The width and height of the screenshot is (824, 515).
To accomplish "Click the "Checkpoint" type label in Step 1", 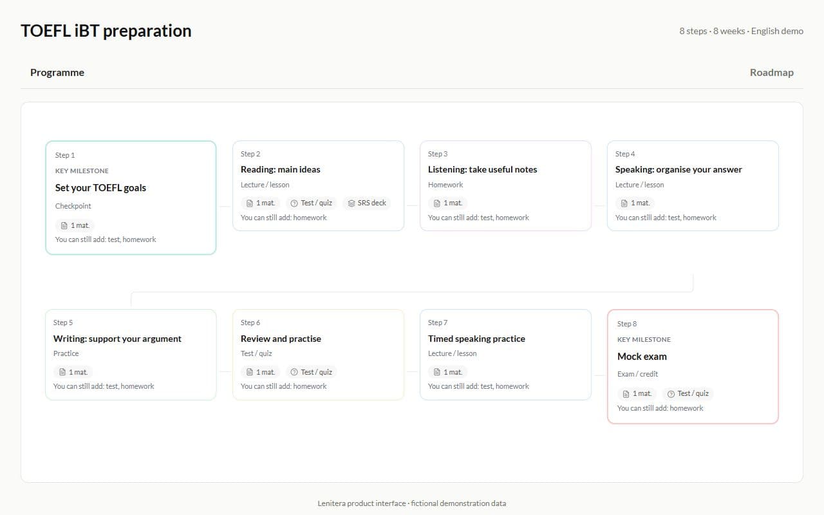I will point(73,206).
